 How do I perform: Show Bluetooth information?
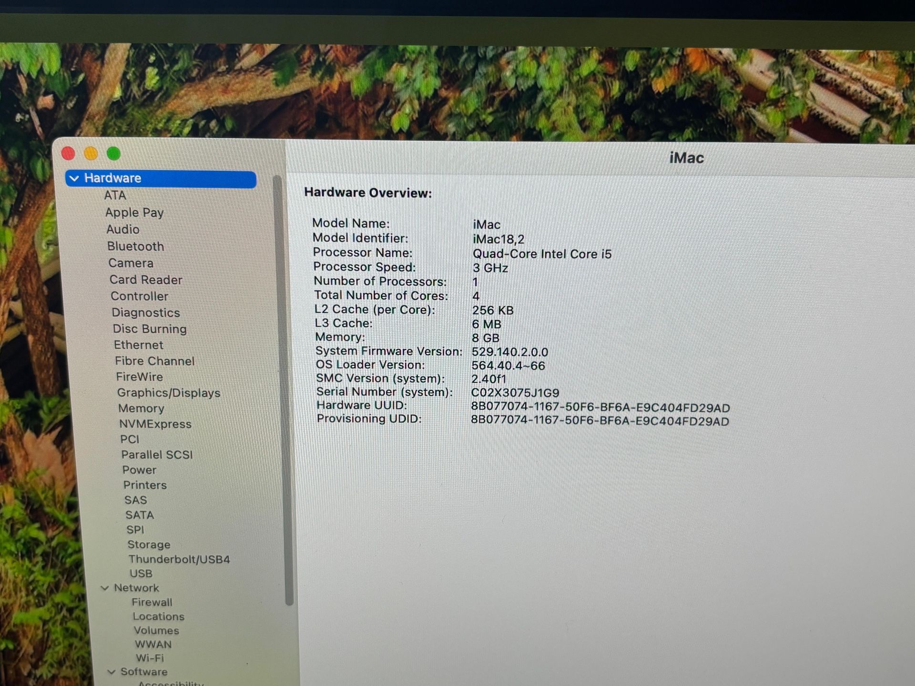pos(136,246)
